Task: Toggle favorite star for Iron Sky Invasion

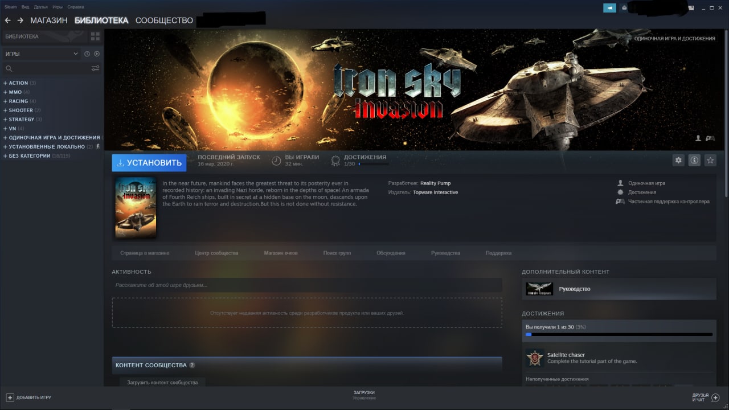Action: tap(710, 161)
